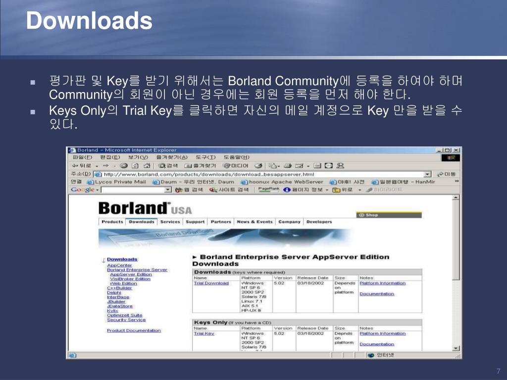The height and width of the screenshot is (380, 507).
Task: Click the Back (뒤로) toolbar button
Action: click(x=82, y=166)
